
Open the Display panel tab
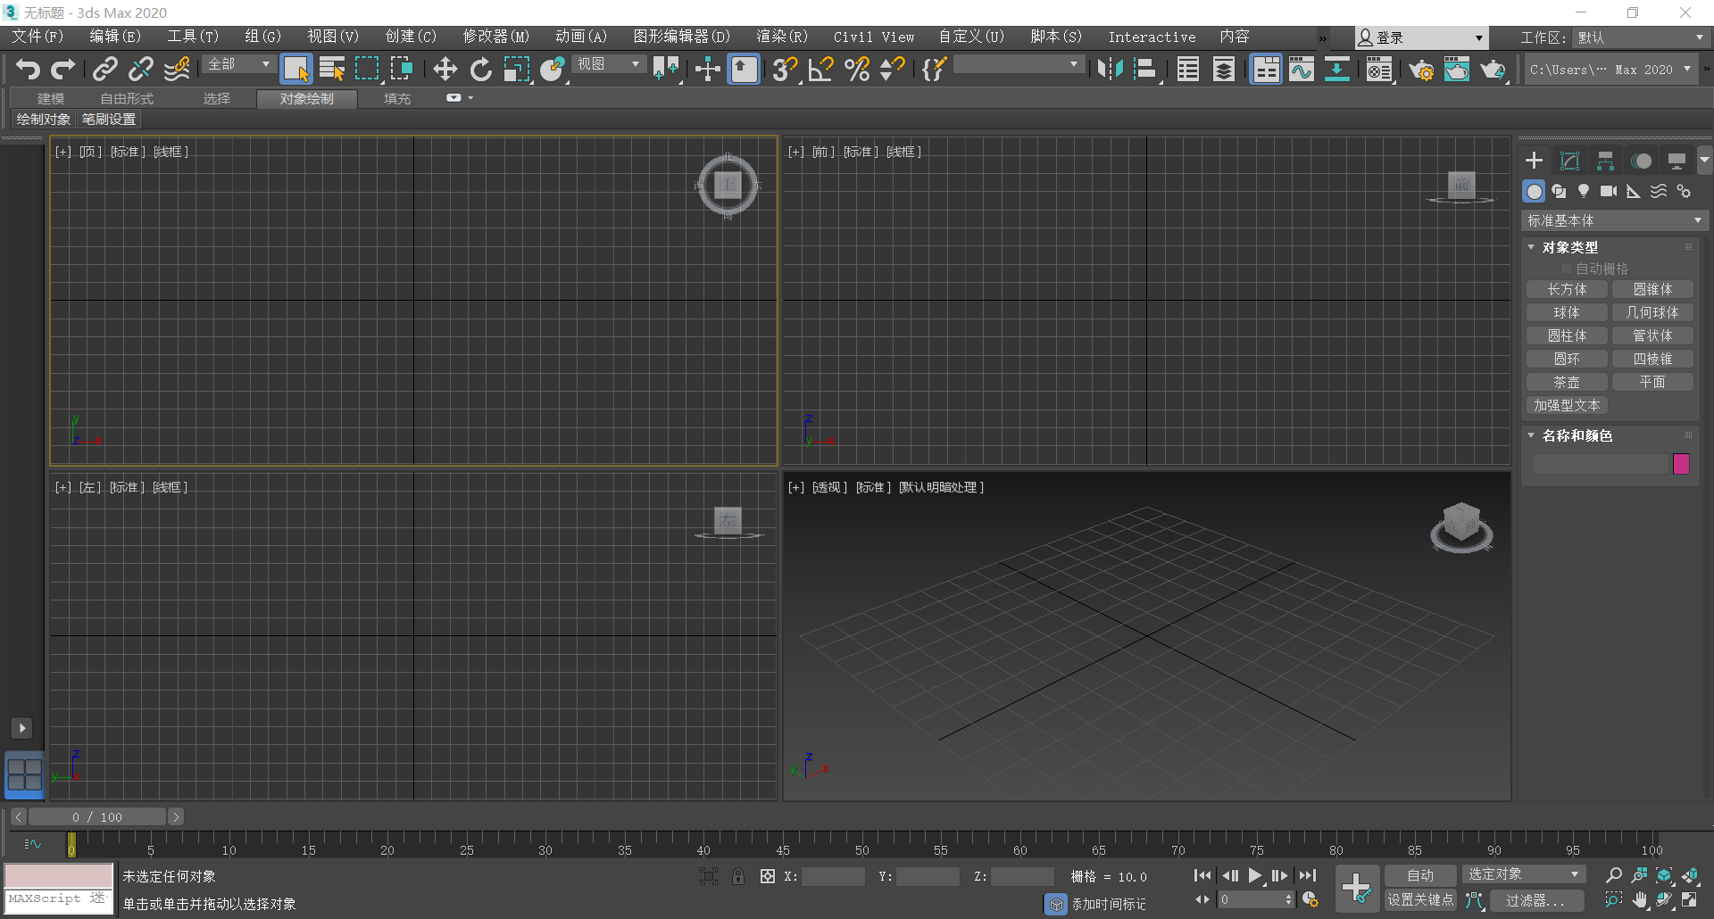[1677, 161]
